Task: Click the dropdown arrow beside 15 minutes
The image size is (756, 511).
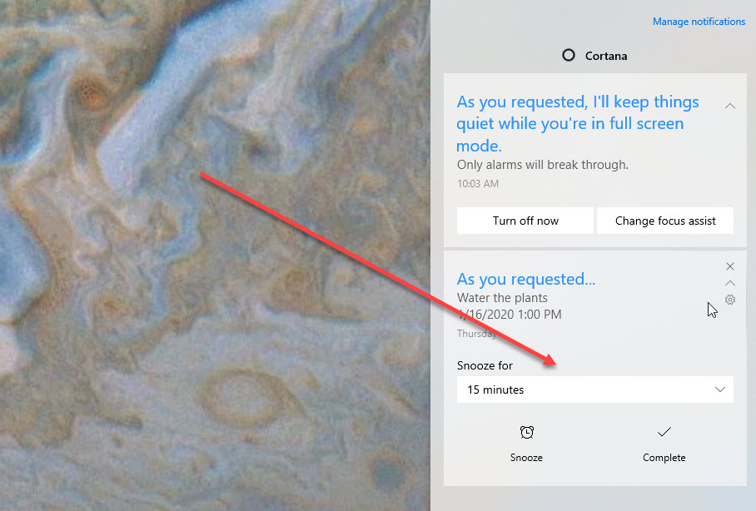Action: click(720, 389)
